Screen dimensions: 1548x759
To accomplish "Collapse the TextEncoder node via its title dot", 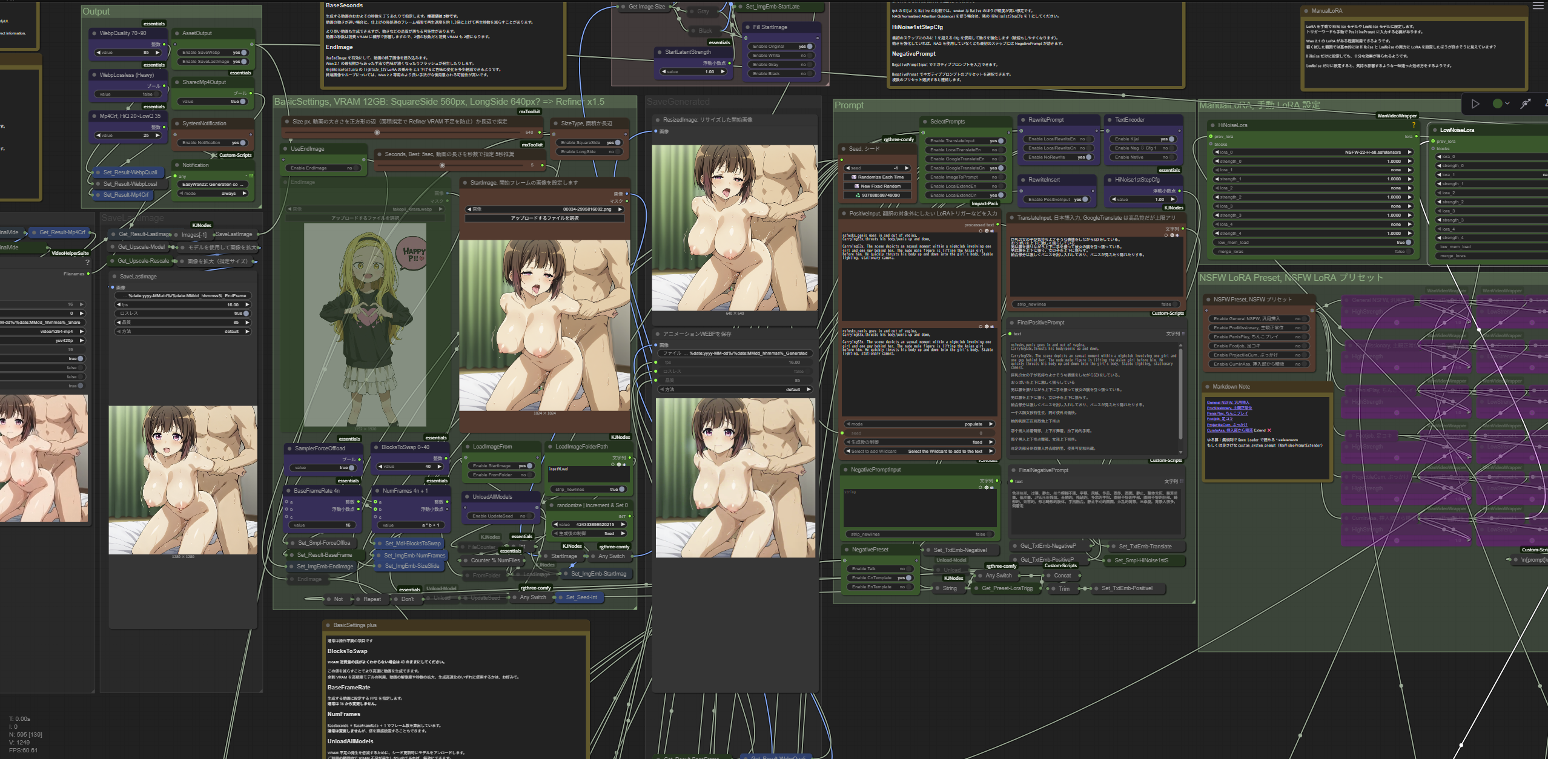I will click(x=1110, y=120).
